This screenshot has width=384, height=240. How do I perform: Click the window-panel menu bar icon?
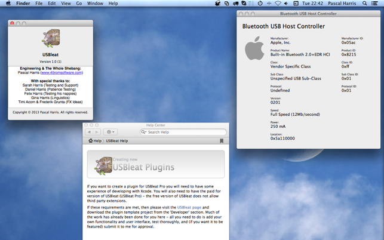296,4
